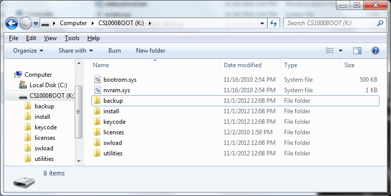Open the Edit menu
Image resolution: width=391 pixels, height=196 pixels.
pyautogui.click(x=31, y=38)
